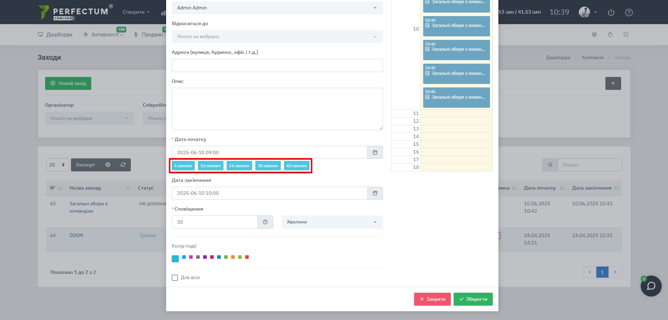Open the start date calendar picker icon
The image size is (668, 320).
coord(375,152)
